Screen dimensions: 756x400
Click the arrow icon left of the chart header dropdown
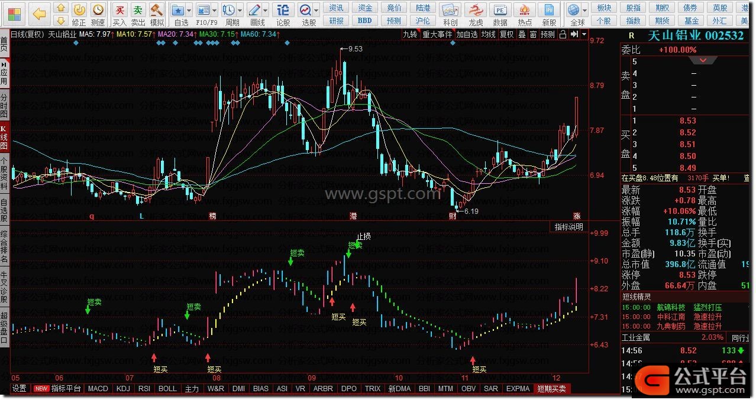574,34
